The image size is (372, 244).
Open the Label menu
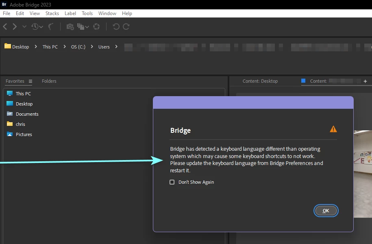(70, 13)
